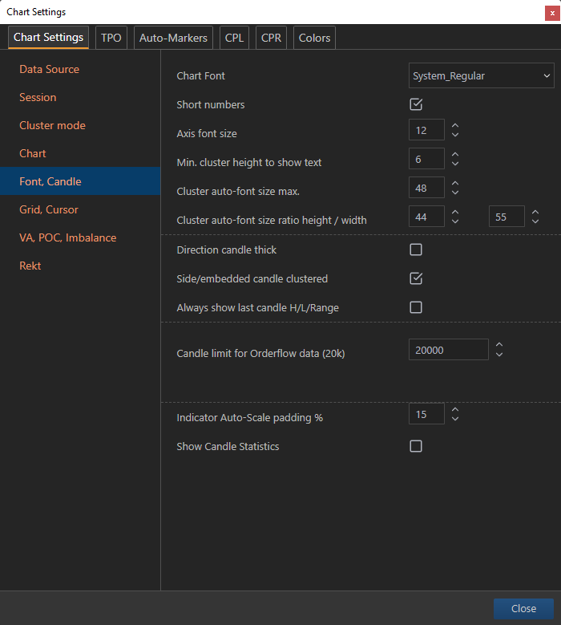
Task: Decrease auto-font ratio height value 44
Action: click(x=455, y=221)
